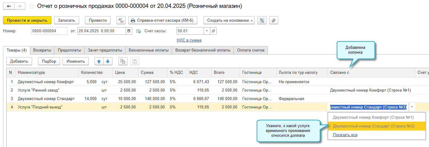Screen dimensions: 429x147
Task: Click the Записать button
Action: (x=66, y=20)
